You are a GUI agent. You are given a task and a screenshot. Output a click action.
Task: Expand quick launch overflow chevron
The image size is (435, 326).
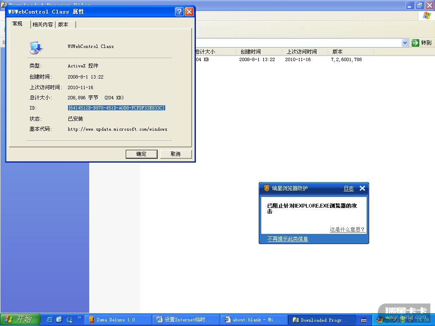pyautogui.click(x=79, y=318)
